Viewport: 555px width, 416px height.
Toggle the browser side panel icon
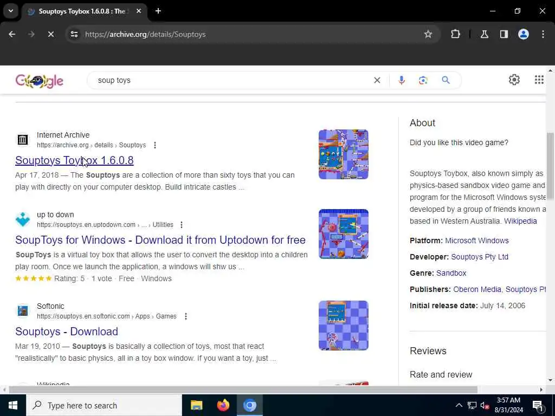[x=504, y=34]
